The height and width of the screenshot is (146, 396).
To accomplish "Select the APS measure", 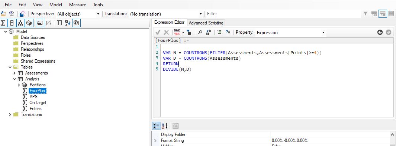I will click(x=33, y=97).
